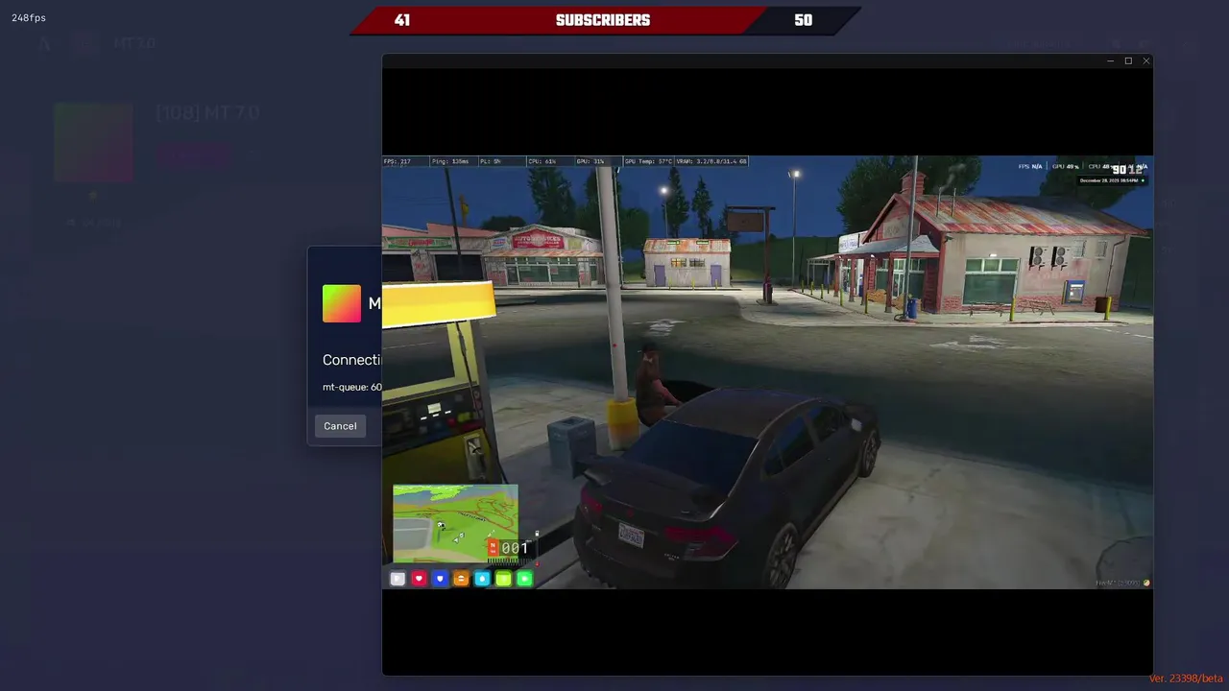This screenshot has width=1229, height=691.
Task: Click the fuel pump icon near the speedometer
Action: (537, 534)
